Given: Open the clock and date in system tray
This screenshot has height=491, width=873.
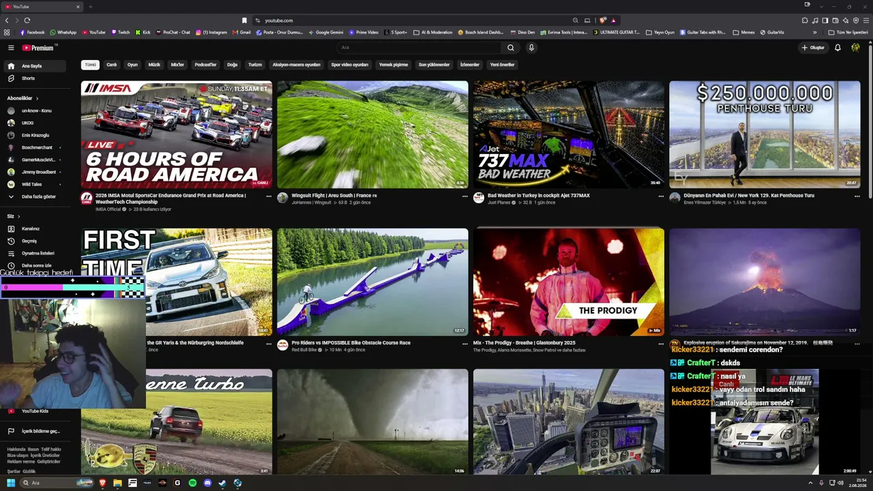Looking at the screenshot, I should point(857,483).
